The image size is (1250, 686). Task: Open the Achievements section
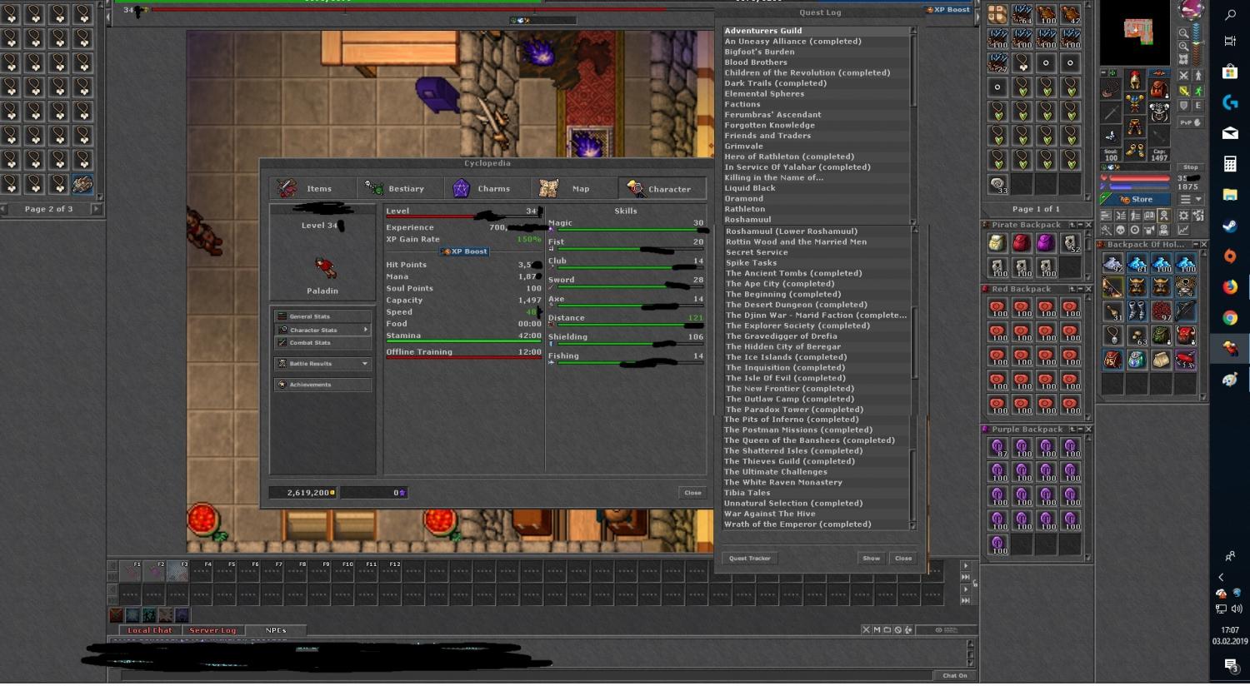[322, 385]
